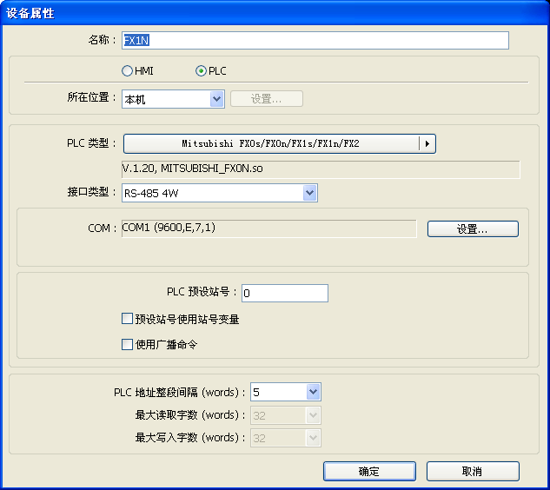Toggle the 使用广播命令 checkbox
This screenshot has width=550, height=490.
[128, 345]
